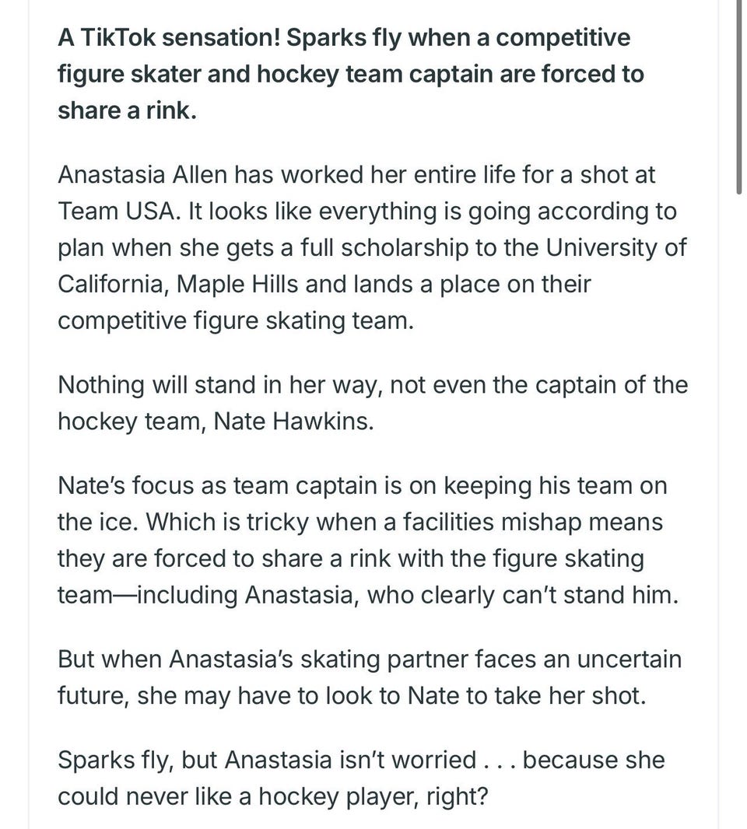The height and width of the screenshot is (829, 747).
Task: Click the name 'Nate Hawkins.'
Action: [x=293, y=421]
